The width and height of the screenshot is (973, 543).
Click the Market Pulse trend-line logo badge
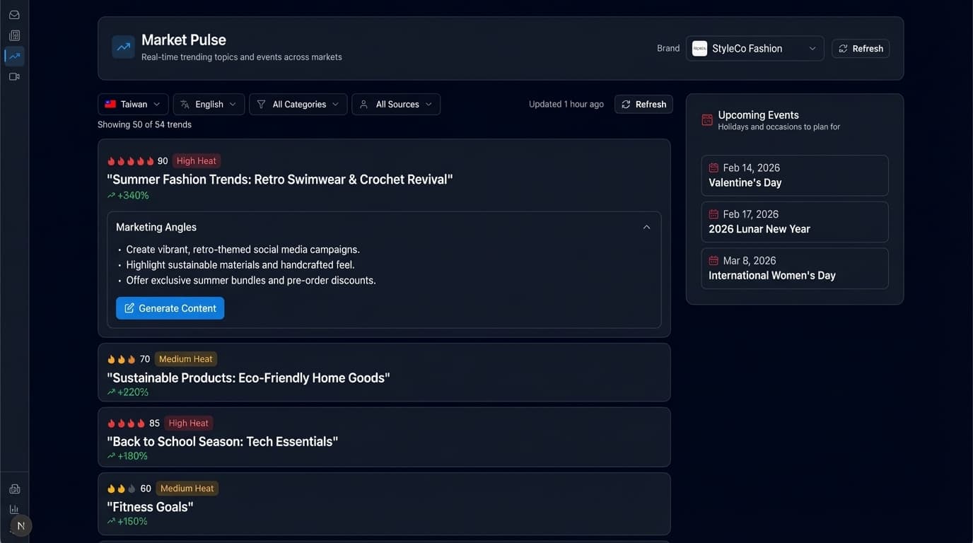(122, 47)
